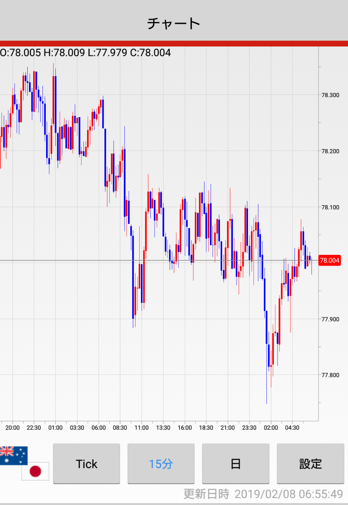Viewport: 348px width, 505px height.
Task: Tap the チャート title header
Action: pos(174,23)
